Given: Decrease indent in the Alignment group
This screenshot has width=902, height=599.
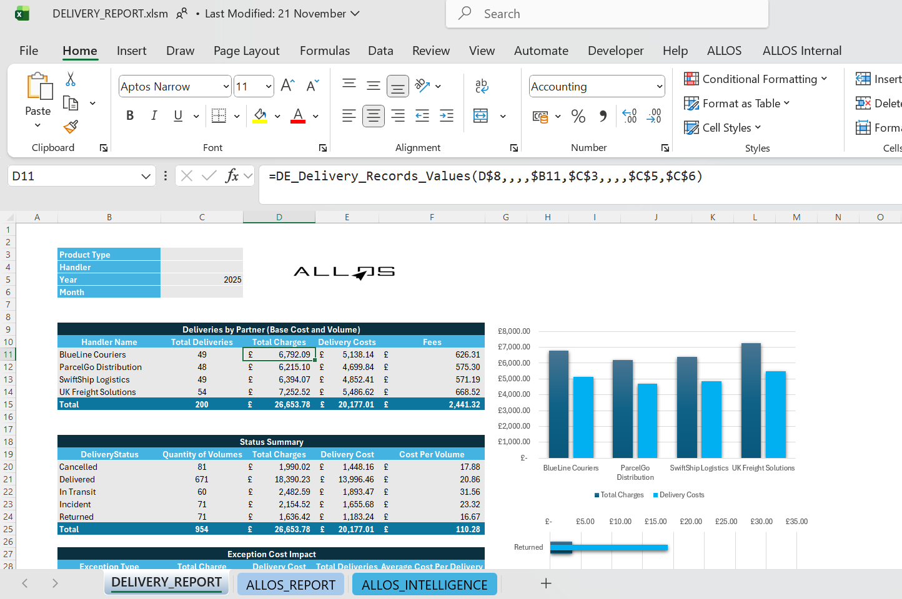Looking at the screenshot, I should (x=422, y=115).
